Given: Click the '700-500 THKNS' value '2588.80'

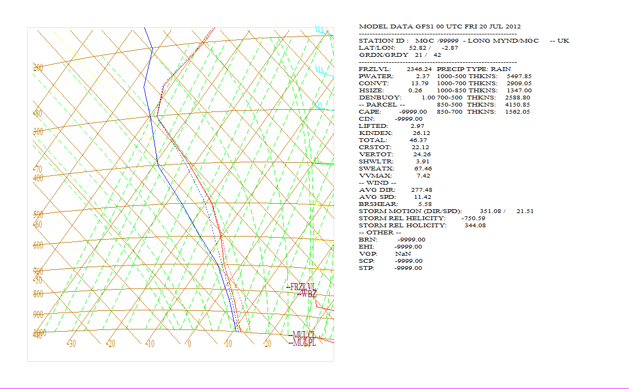Looking at the screenshot, I should (518, 98).
